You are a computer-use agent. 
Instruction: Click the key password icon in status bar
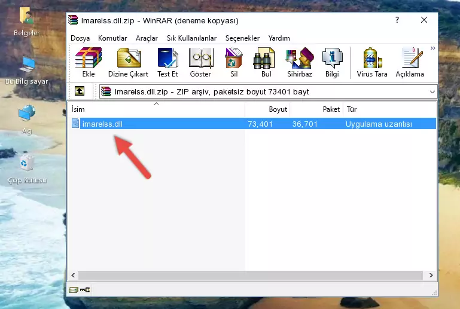coord(85,290)
